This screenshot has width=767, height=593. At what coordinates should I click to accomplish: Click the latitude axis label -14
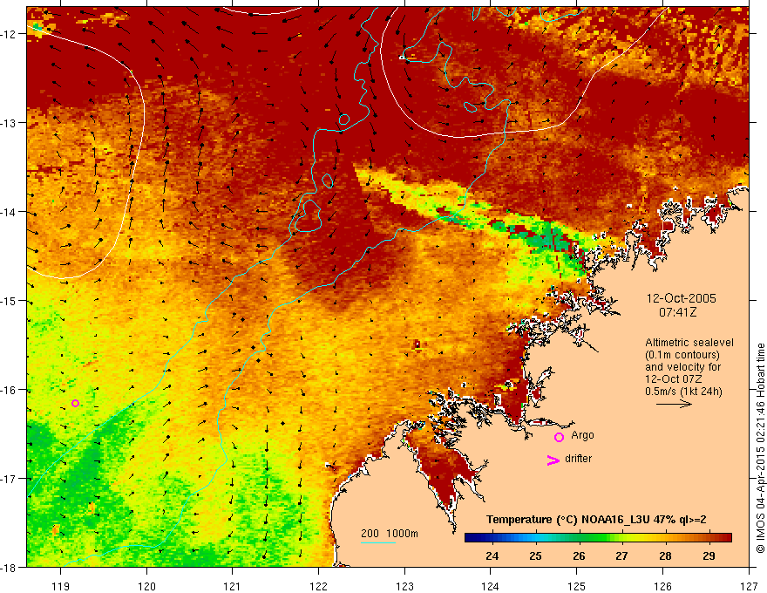(x=10, y=212)
